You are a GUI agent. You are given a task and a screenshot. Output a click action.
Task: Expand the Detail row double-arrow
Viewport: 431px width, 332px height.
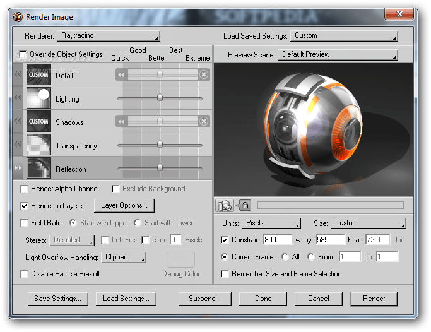coord(18,74)
